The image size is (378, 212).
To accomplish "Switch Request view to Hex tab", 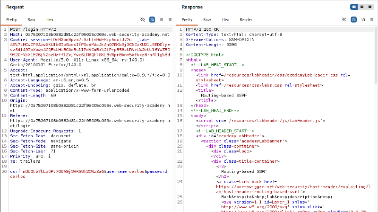I will click(50, 19).
